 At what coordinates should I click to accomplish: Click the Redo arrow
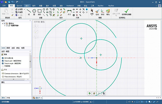(17, 2)
